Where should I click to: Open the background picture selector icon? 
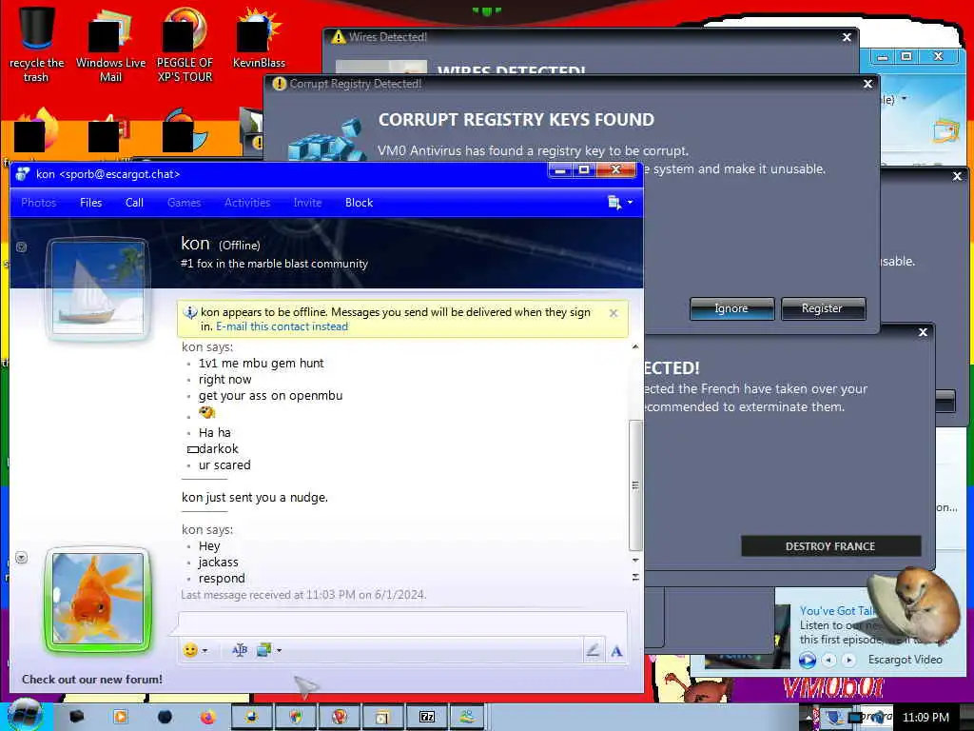click(x=264, y=650)
